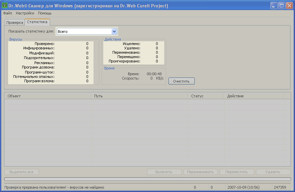Click the Dr.Web spider icon in title bar

coord(4,5)
